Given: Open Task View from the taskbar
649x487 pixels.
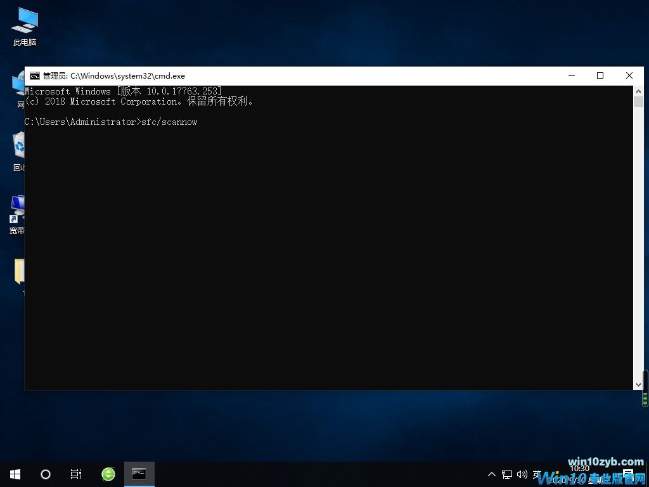Looking at the screenshot, I should pos(75,474).
